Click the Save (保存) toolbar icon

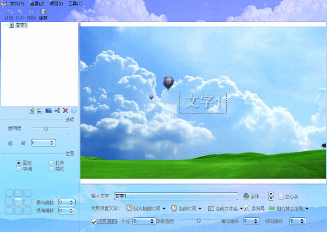tap(43, 14)
